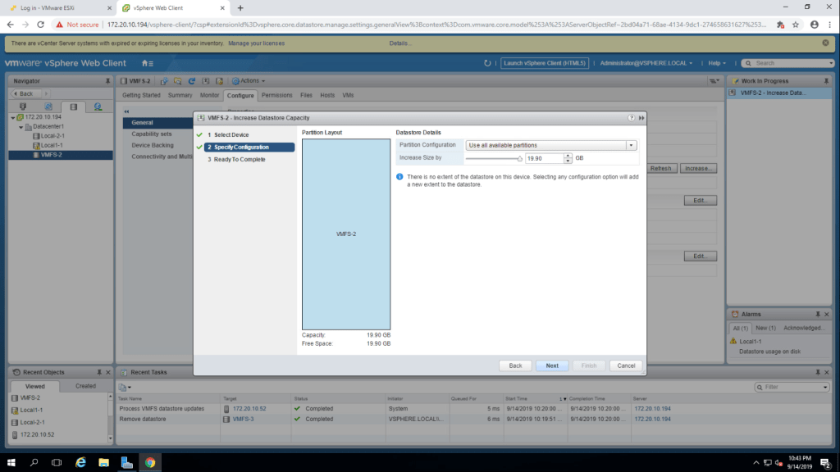The image size is (840, 472).
Task: Open the dialog help question mark icon
Action: [632, 119]
